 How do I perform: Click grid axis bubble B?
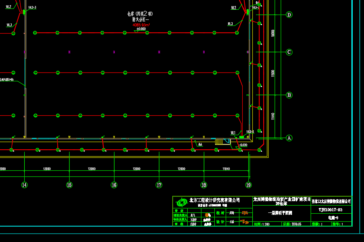[x=289, y=95]
